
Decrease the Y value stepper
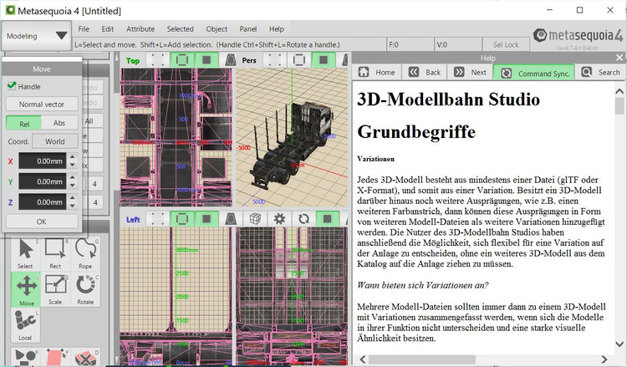pyautogui.click(x=73, y=186)
